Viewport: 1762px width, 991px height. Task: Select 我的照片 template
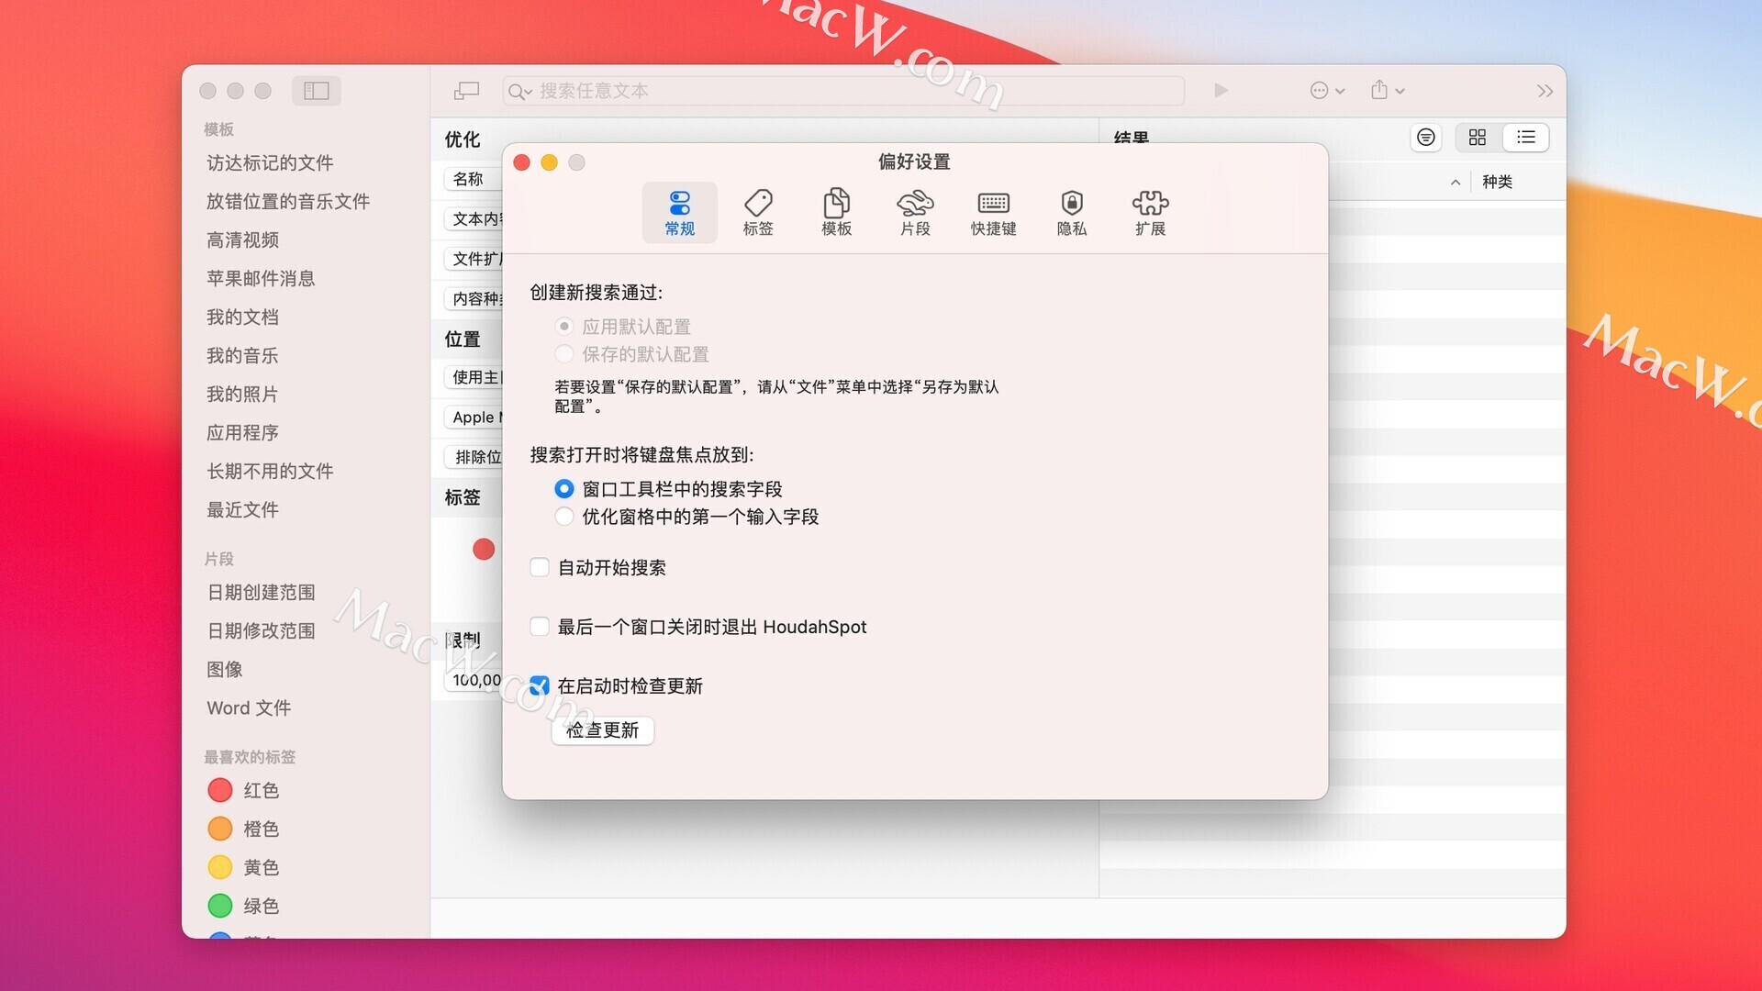[x=242, y=395]
